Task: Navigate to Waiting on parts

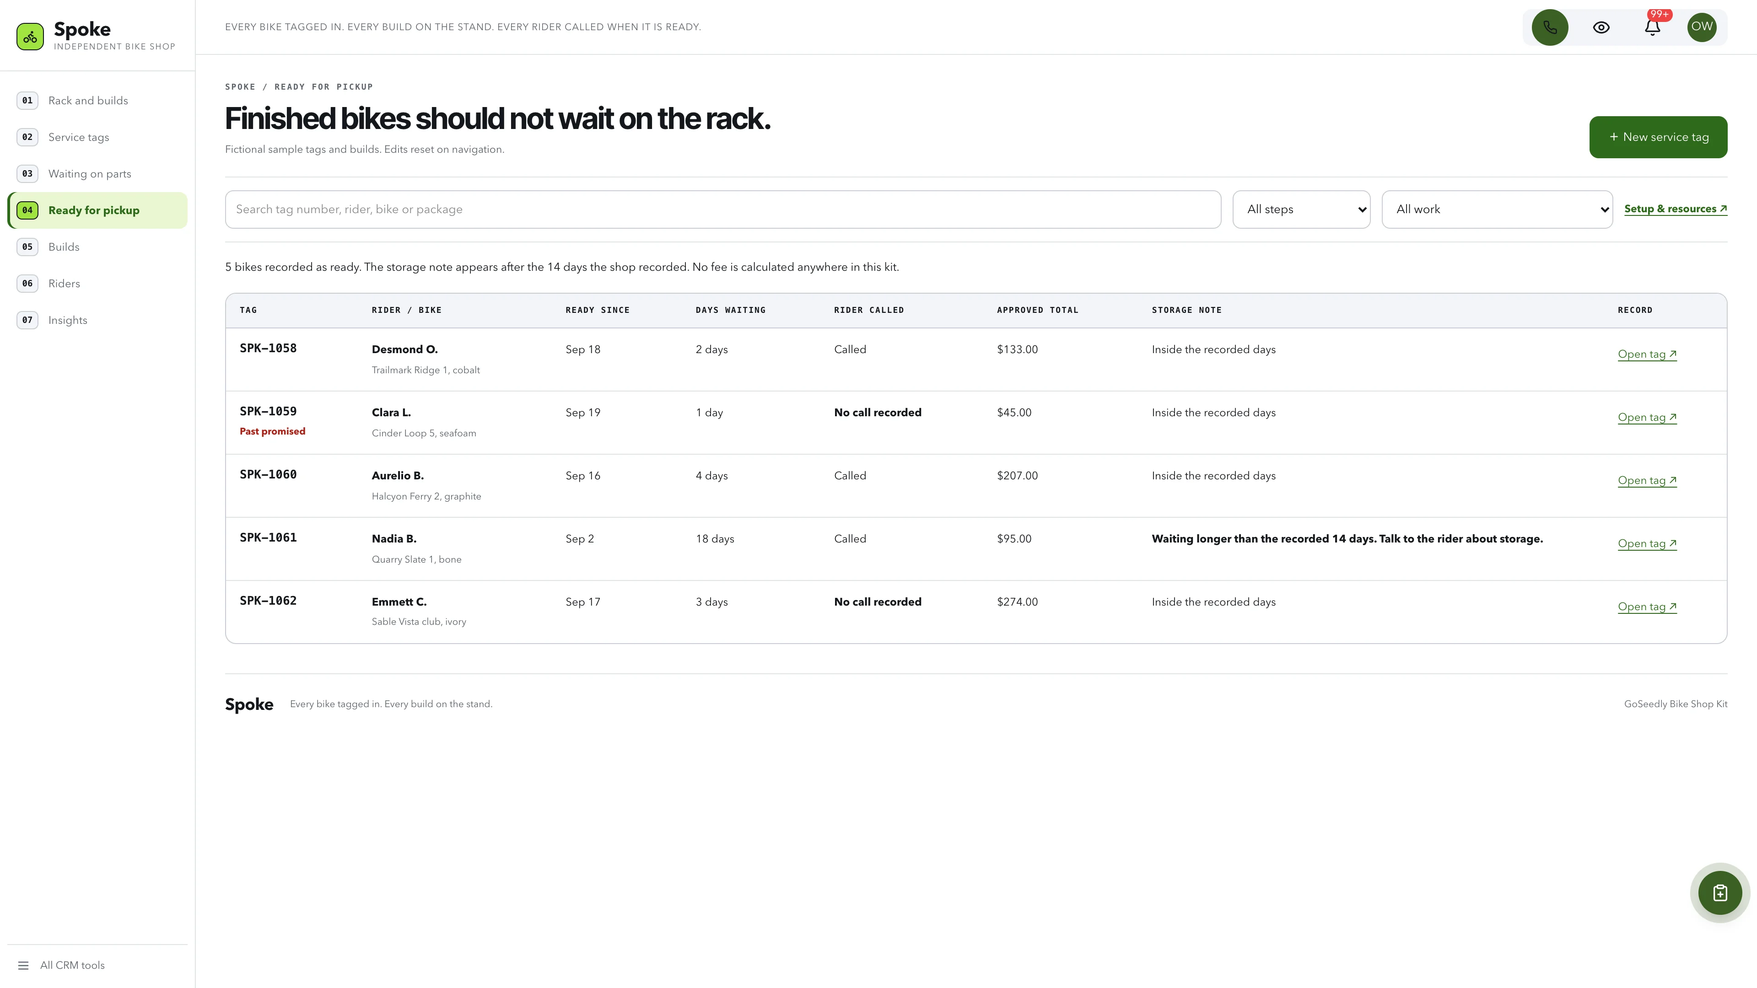Action: [97, 174]
